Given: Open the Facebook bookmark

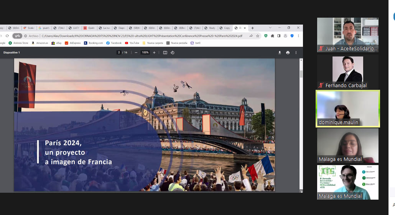Looking at the screenshot, I should coord(114,43).
